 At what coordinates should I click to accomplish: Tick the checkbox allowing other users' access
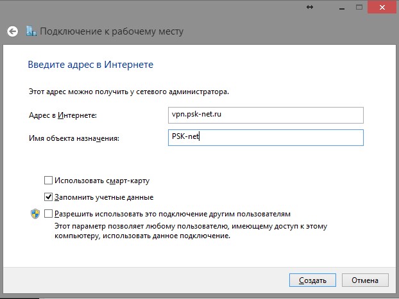48,214
